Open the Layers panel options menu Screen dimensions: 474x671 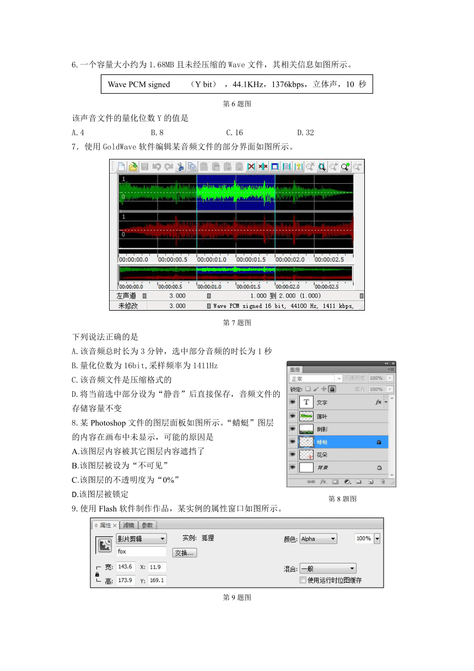(391, 369)
